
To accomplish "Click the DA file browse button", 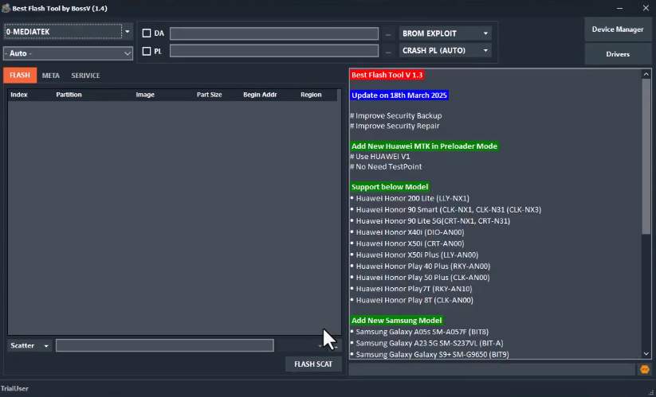I will click(x=389, y=34).
